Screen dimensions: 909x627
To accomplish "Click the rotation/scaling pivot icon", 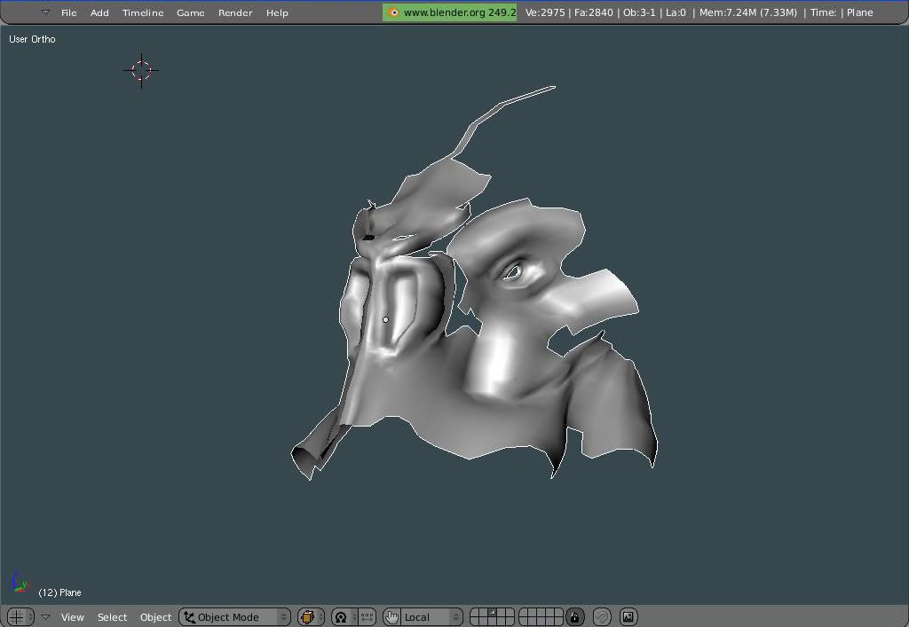I will [x=341, y=617].
